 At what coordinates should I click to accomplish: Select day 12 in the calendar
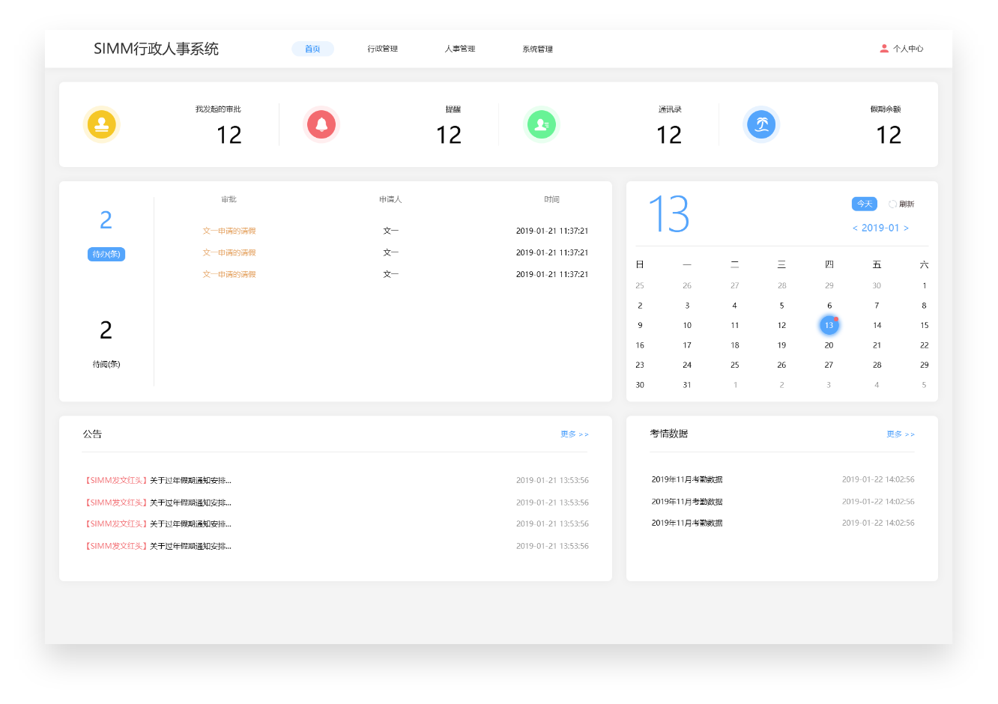[781, 325]
